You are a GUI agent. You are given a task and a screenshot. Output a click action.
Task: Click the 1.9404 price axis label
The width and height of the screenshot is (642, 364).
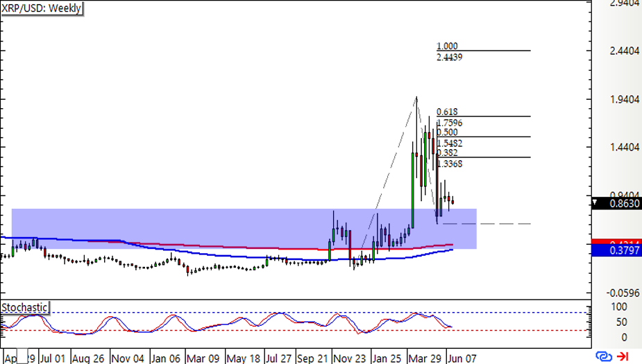625,99
